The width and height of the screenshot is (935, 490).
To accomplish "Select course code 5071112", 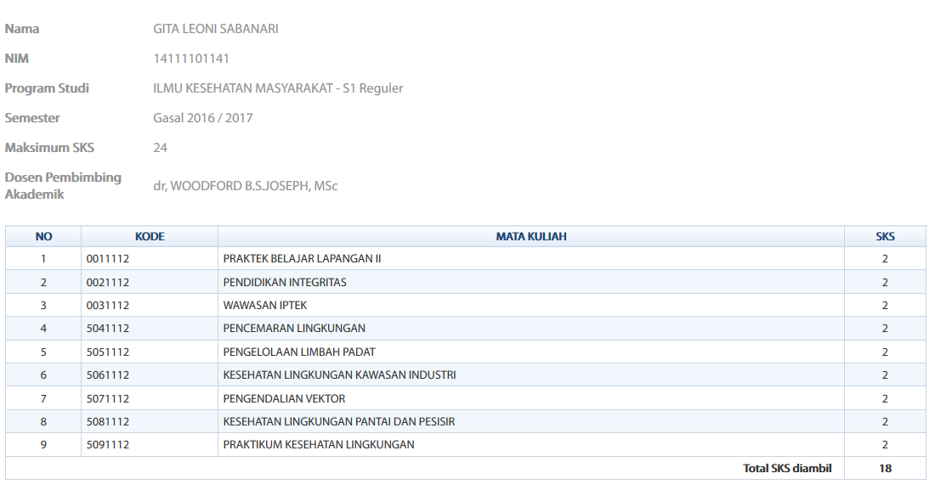I will pos(108,398).
